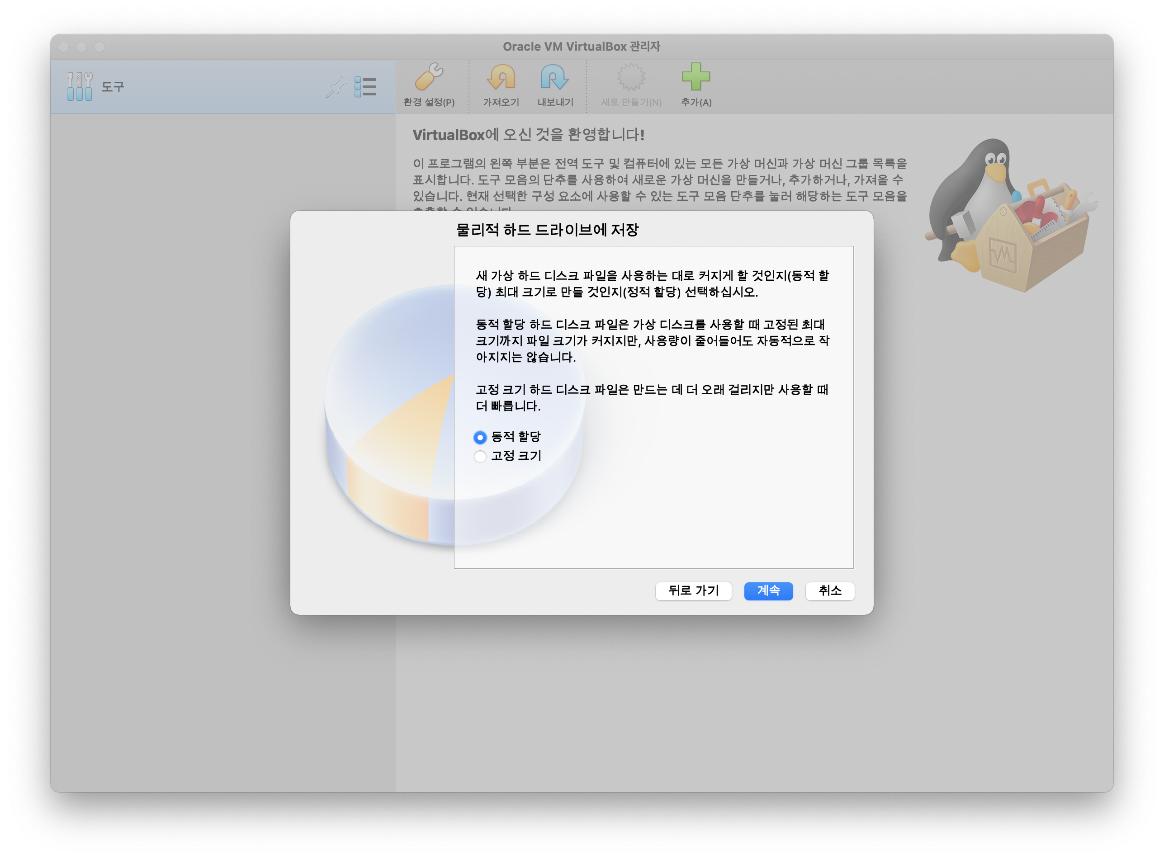Screen dimensions: 1164x859
Task: Select the 고정 크기 radio button
Action: tap(480, 457)
